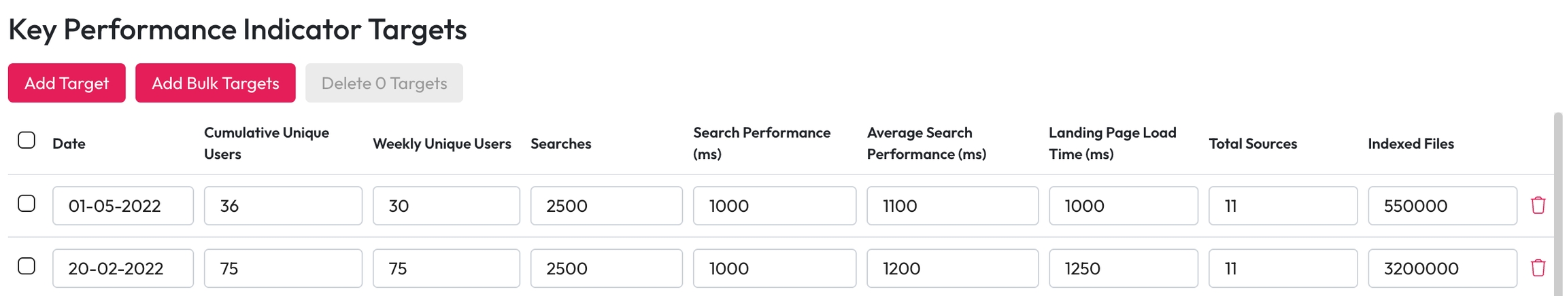Click Landing Page Load Time field showing 1250
This screenshot has height=296, width=1567.
pos(1123,268)
